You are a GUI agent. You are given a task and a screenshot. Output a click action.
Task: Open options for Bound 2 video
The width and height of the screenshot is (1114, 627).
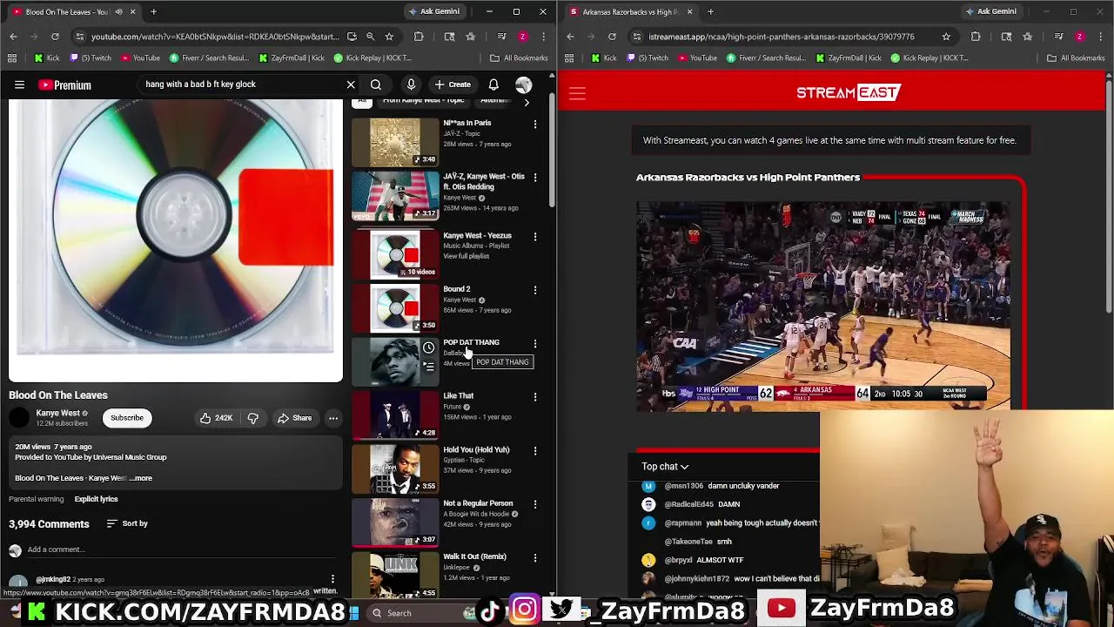(535, 290)
